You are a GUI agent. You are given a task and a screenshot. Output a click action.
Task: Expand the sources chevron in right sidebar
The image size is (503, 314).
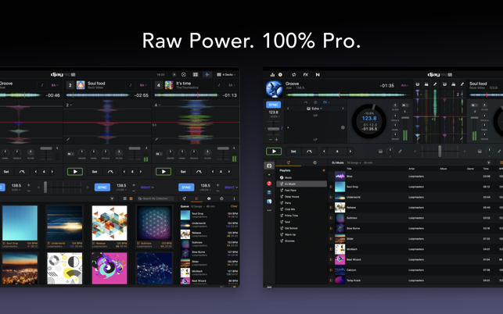pos(269,175)
